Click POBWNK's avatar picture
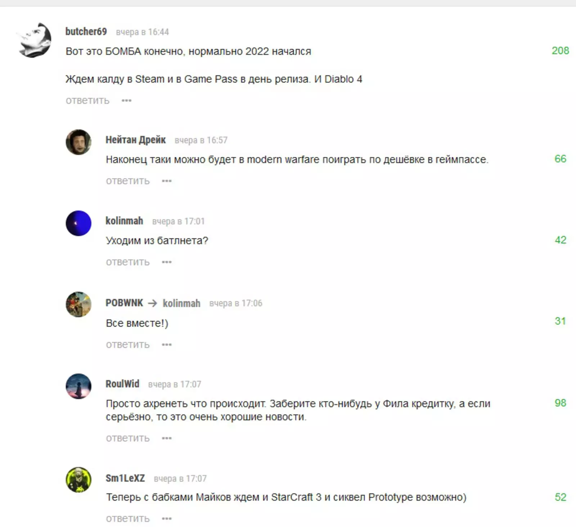 pyautogui.click(x=78, y=305)
